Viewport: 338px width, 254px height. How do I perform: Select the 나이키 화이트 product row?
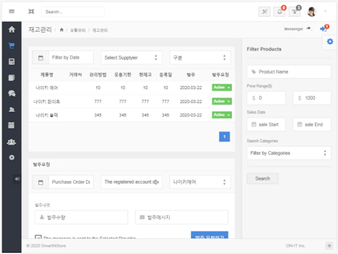click(x=132, y=101)
